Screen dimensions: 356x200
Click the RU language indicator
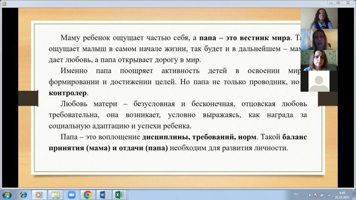click(x=296, y=194)
